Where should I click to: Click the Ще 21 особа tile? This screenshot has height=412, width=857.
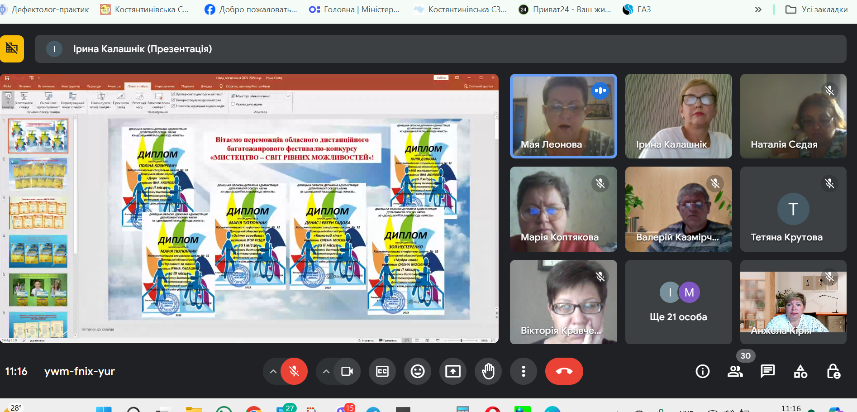point(678,302)
